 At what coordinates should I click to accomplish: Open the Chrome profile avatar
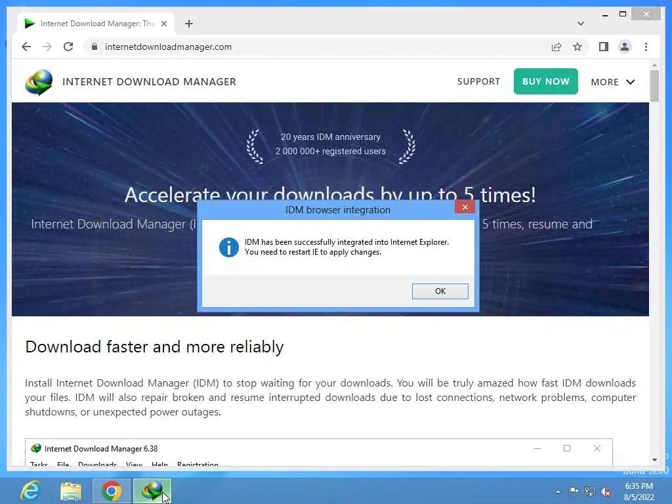click(x=625, y=47)
